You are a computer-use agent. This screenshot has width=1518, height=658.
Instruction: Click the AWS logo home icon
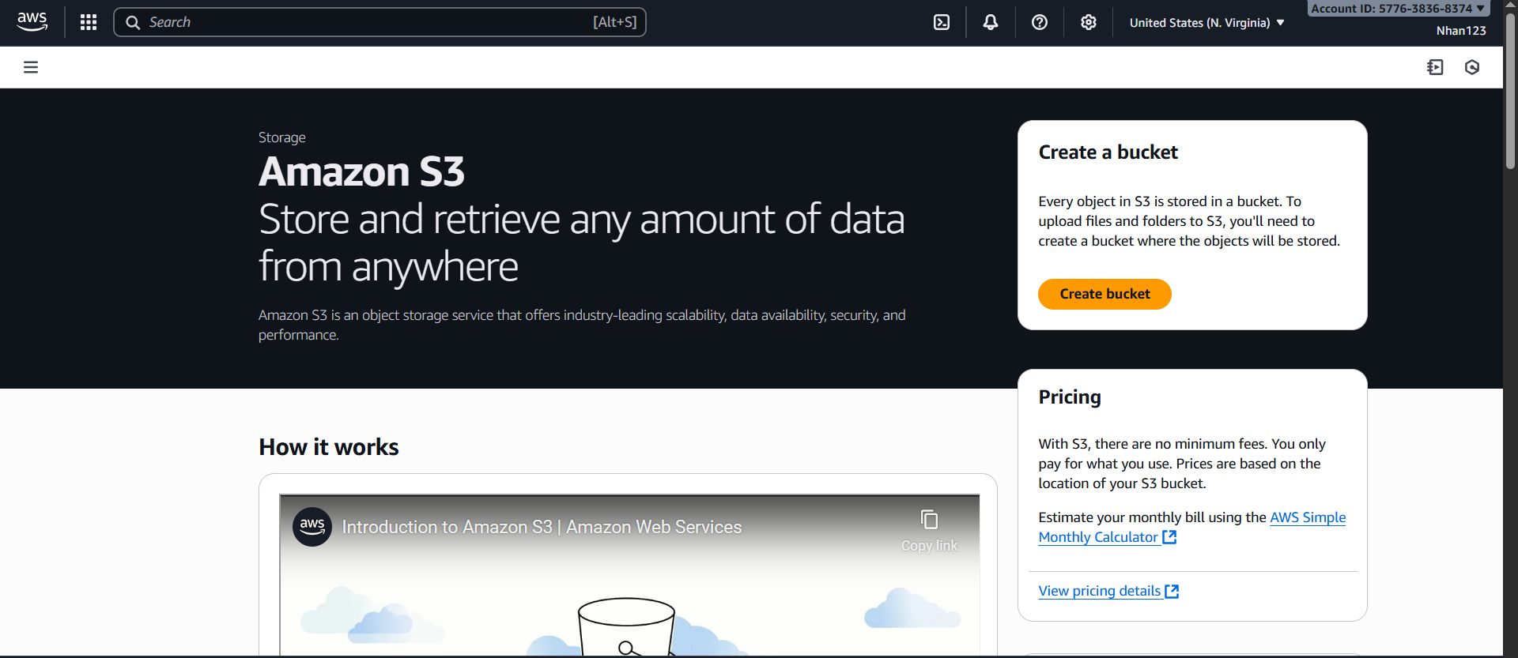click(x=32, y=22)
